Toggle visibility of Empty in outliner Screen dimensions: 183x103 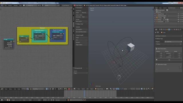coord(178,20)
